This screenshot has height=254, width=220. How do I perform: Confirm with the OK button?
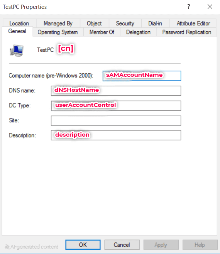pos(83,245)
